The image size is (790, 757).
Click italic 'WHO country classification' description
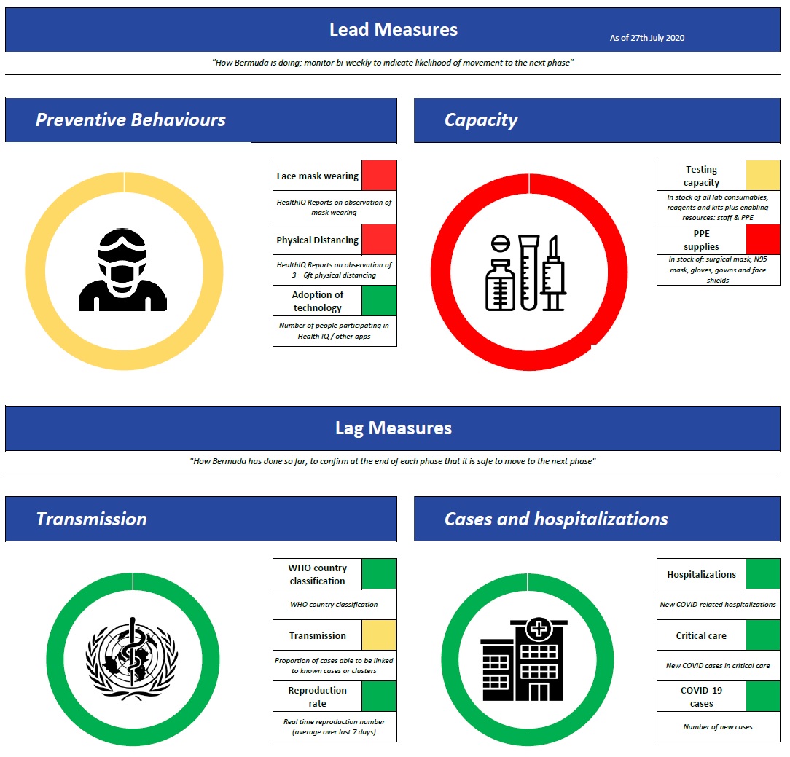(x=334, y=605)
